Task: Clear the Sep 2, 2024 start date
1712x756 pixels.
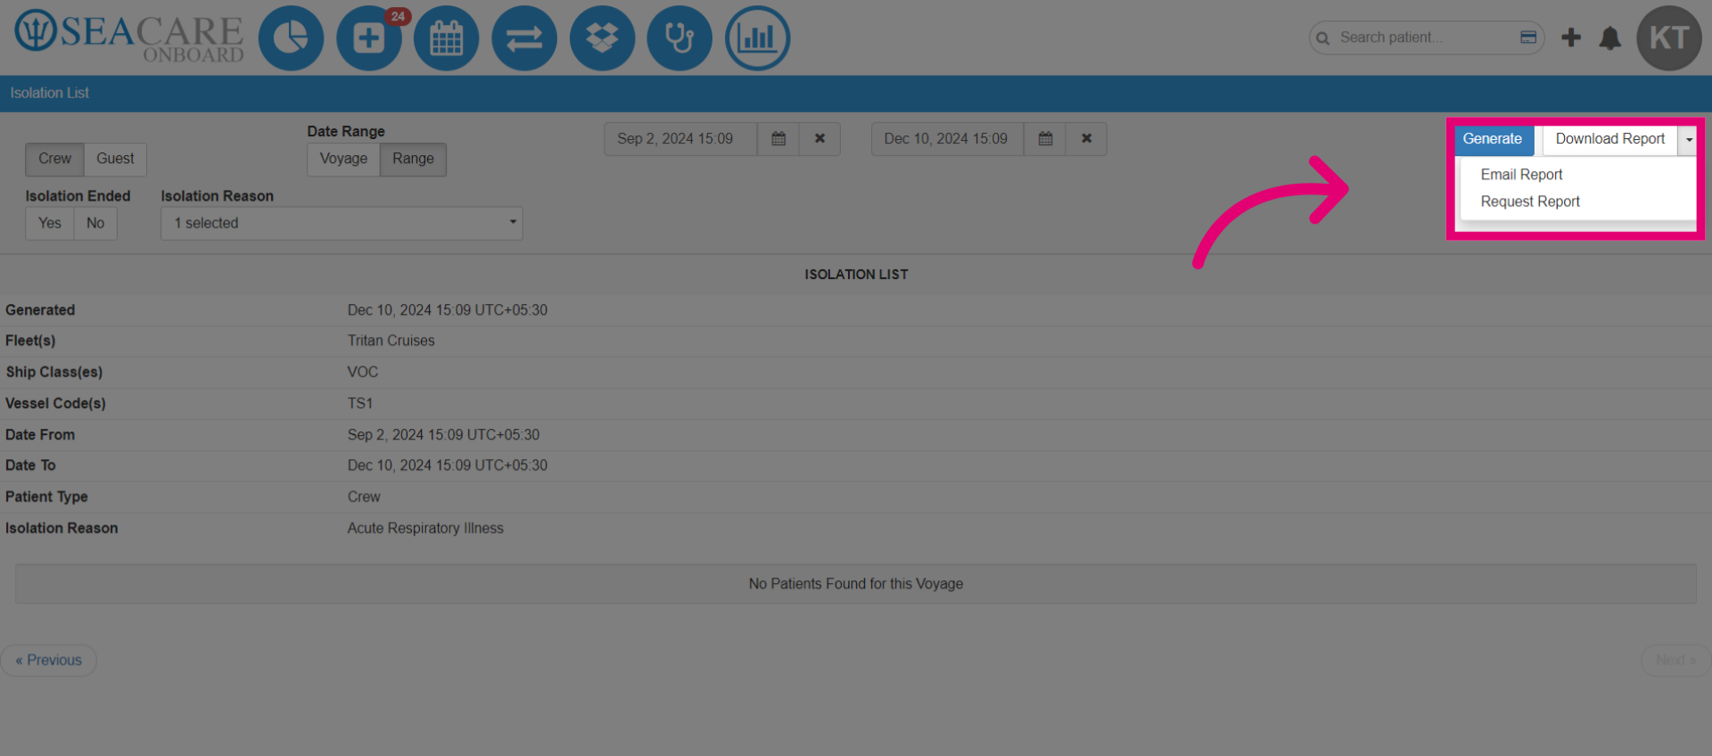Action: pos(819,139)
